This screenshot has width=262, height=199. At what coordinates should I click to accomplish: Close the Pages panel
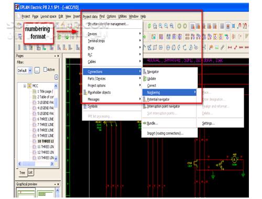(x=58, y=56)
